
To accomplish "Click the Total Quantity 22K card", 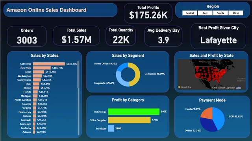I will [121, 36].
